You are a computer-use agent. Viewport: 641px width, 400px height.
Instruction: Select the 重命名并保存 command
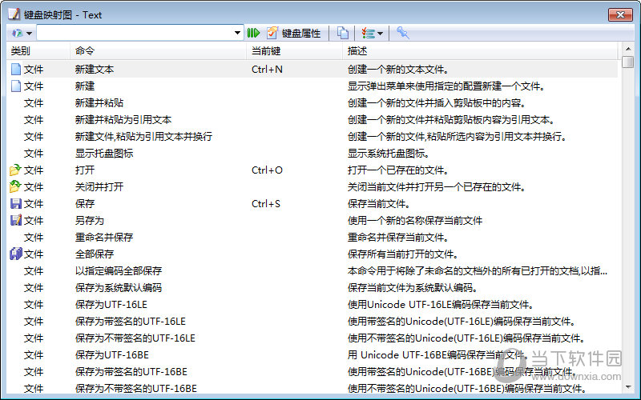tap(104, 237)
